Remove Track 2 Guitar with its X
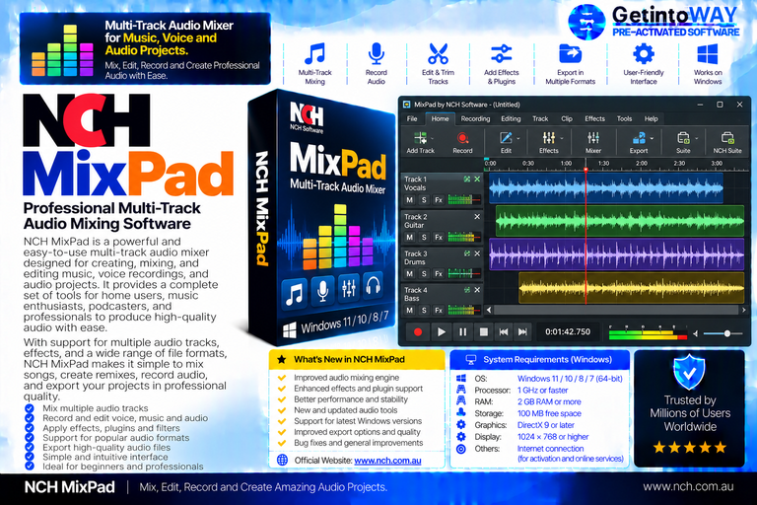The width and height of the screenshot is (757, 505). tap(477, 216)
